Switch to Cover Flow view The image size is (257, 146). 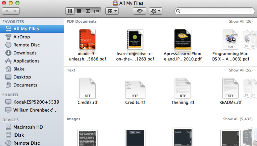point(97,11)
